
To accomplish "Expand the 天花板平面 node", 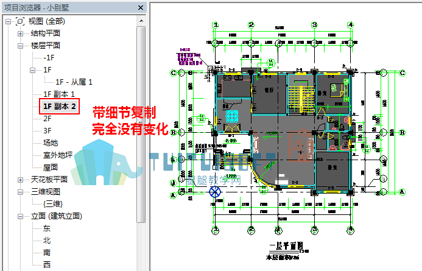I will 20,180.
